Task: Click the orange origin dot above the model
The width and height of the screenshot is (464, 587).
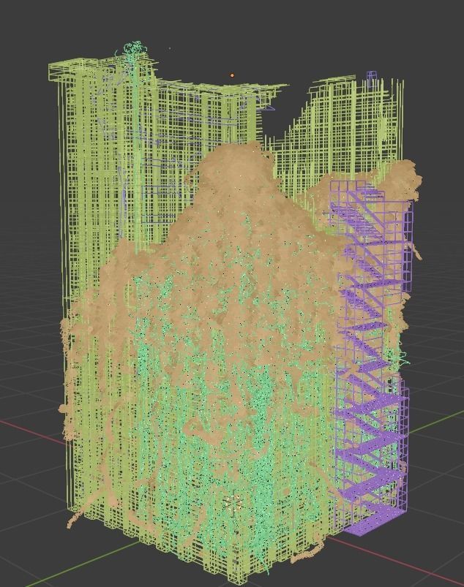Action: pyautogui.click(x=233, y=75)
